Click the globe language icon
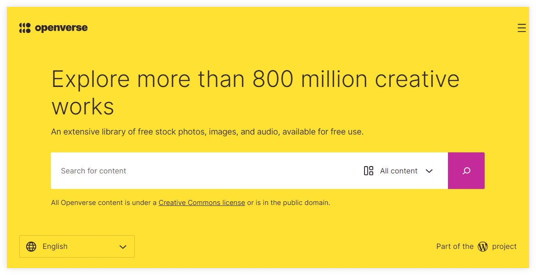Viewport: 536px width, 275px height. pyautogui.click(x=31, y=246)
